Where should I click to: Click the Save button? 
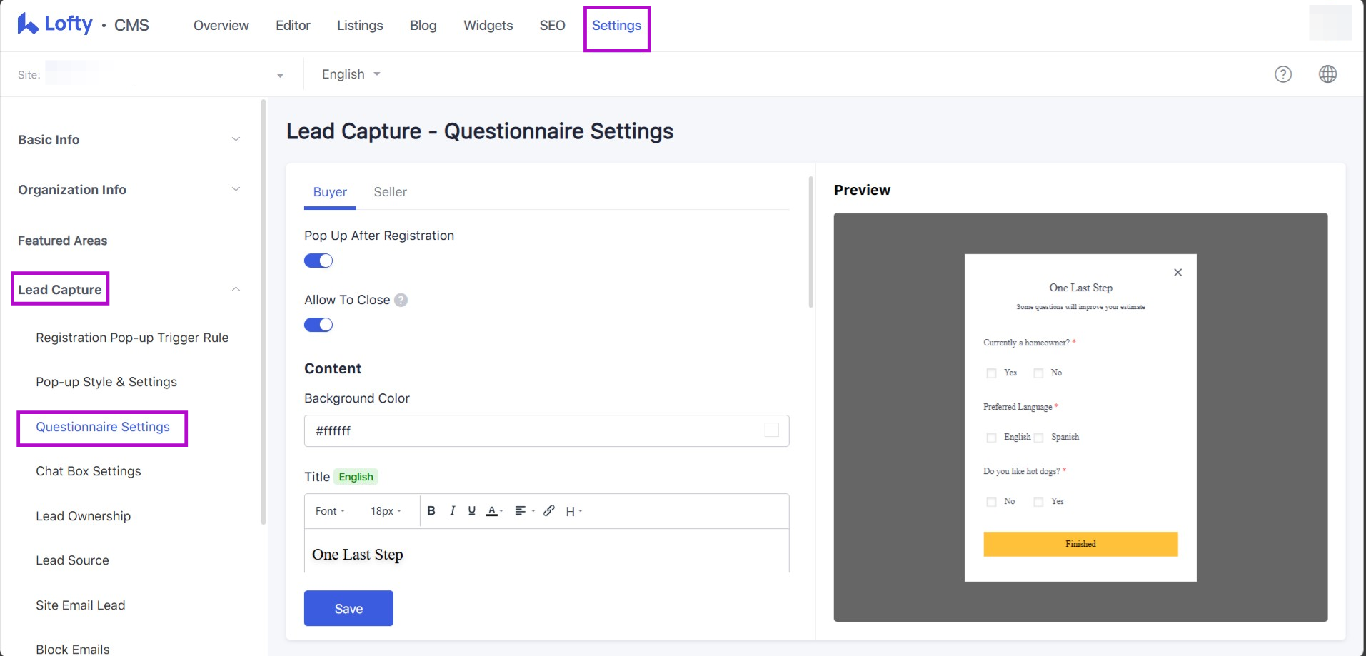(348, 608)
